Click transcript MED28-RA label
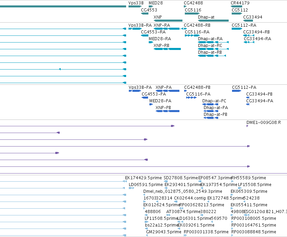This screenshot has height=237, width=287. (160, 39)
